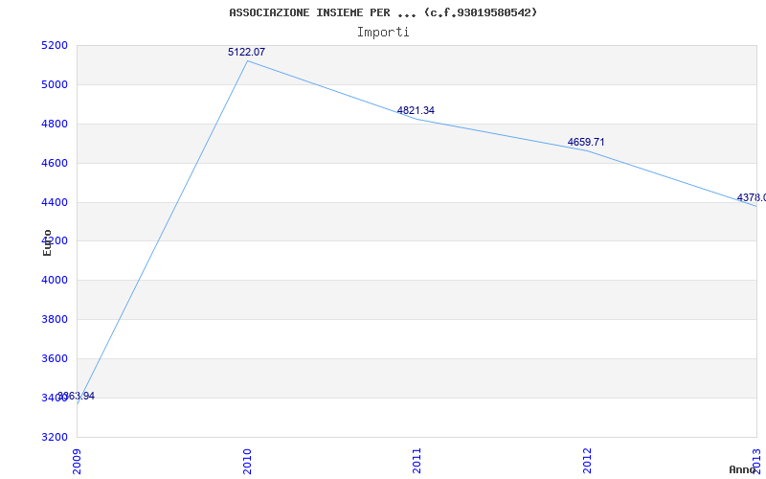Select the 4000 y-axis tick label
Image resolution: width=766 pixels, height=479 pixels.
pyautogui.click(x=55, y=281)
